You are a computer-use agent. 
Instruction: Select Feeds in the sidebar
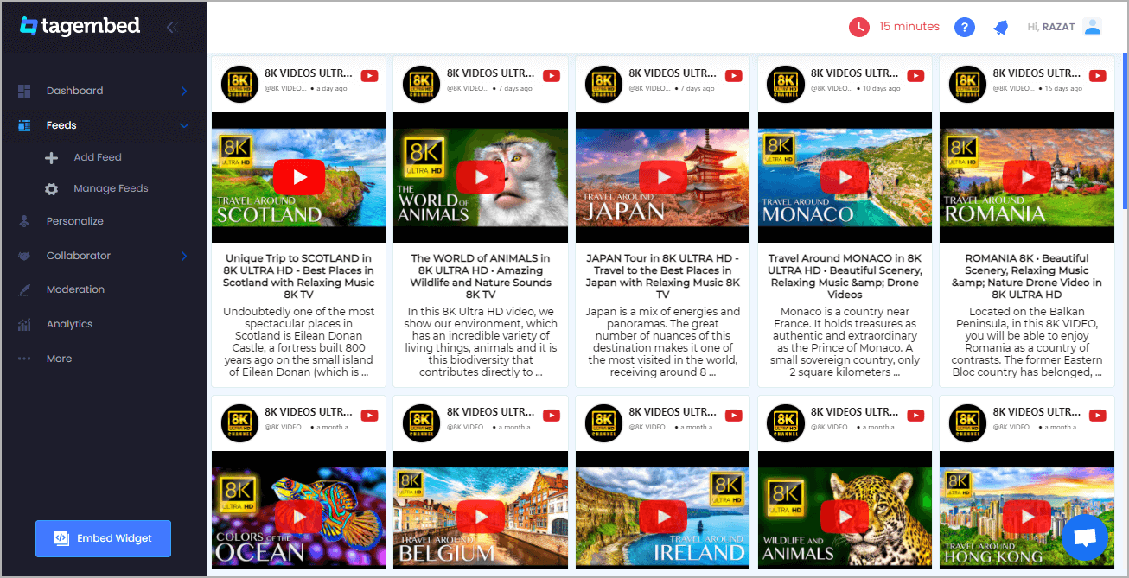[x=61, y=125]
